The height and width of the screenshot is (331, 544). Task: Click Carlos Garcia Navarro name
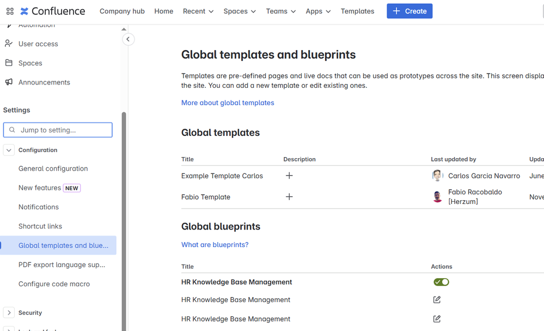tap(484, 176)
